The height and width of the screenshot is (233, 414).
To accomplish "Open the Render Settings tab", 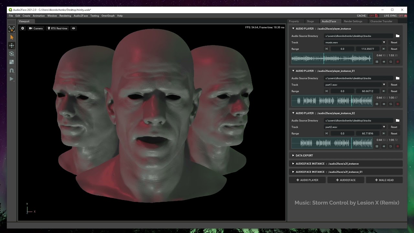I will (x=353, y=21).
